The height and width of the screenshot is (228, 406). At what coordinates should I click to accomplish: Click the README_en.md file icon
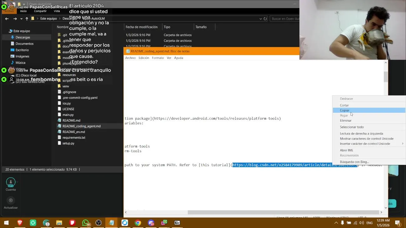point(59,132)
